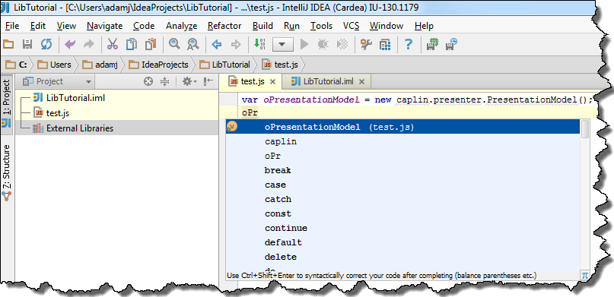Open the Build menu
The width and height of the screenshot is (614, 297).
262,26
